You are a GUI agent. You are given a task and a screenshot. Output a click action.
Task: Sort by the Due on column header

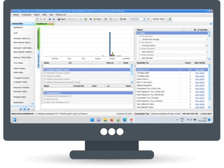tap(113, 63)
